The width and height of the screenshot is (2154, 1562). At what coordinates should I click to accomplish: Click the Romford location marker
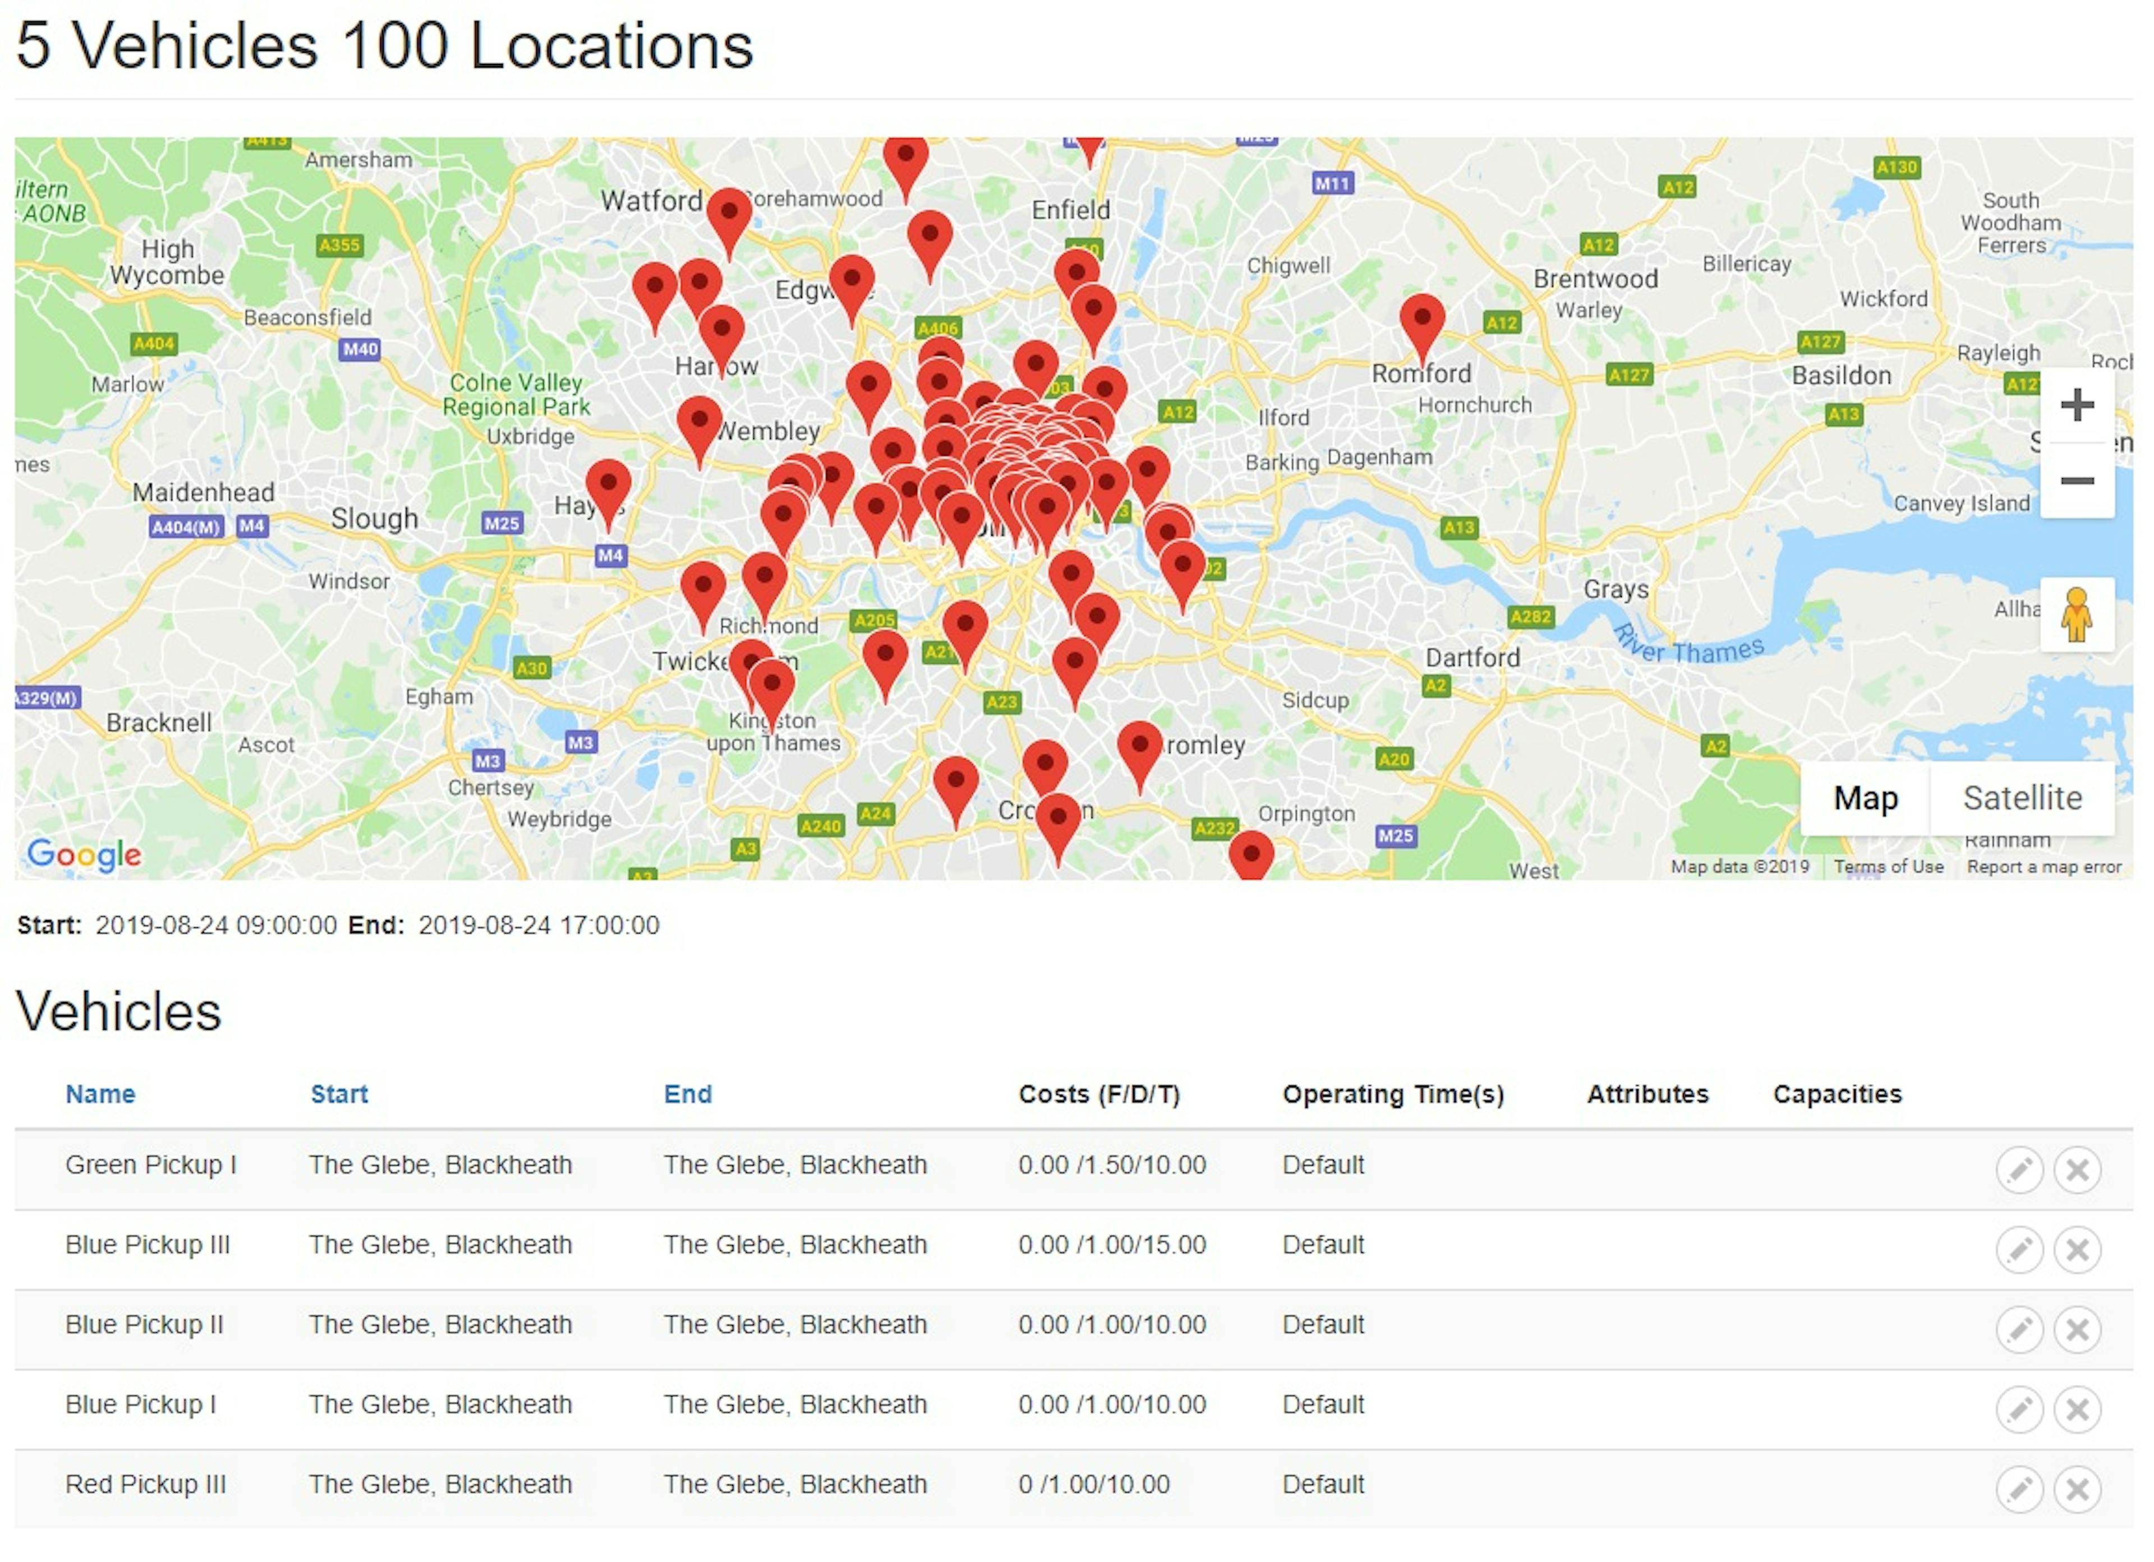point(1422,327)
